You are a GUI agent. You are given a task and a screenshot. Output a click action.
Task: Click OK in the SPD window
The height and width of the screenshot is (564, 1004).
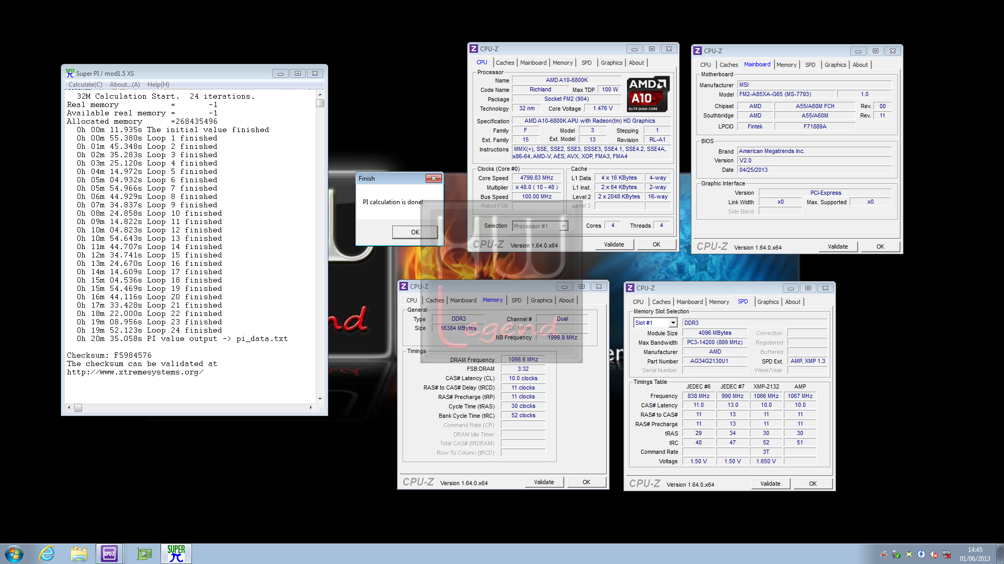click(x=813, y=484)
